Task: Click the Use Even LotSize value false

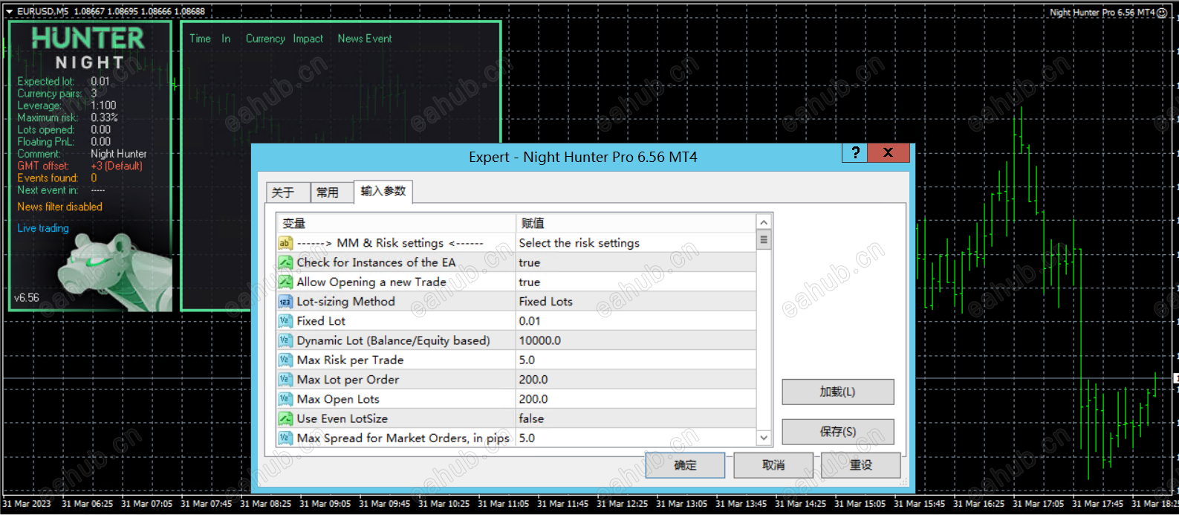Action: click(x=636, y=418)
